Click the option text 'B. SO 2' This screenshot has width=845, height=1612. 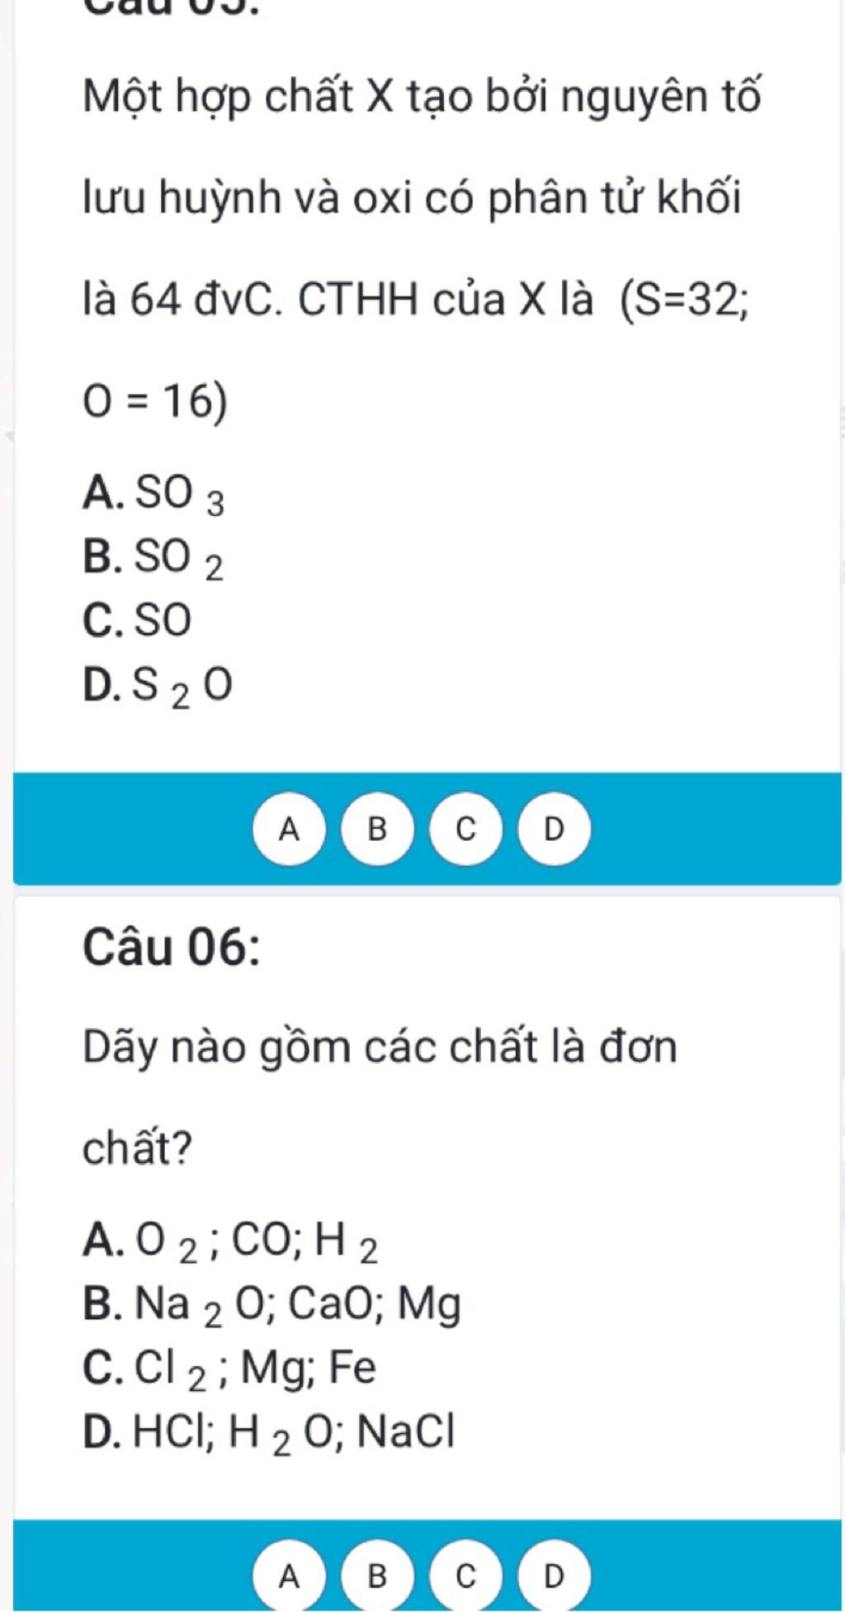point(153,557)
